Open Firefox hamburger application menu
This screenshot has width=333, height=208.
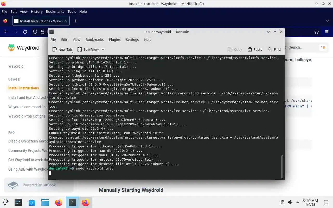pos(327,32)
